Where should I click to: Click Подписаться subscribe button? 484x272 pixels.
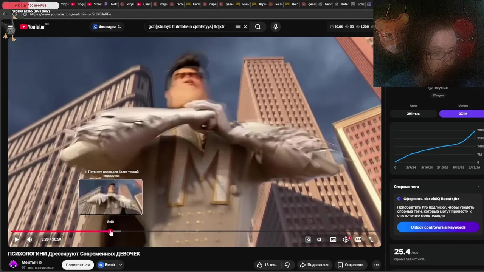point(78,265)
